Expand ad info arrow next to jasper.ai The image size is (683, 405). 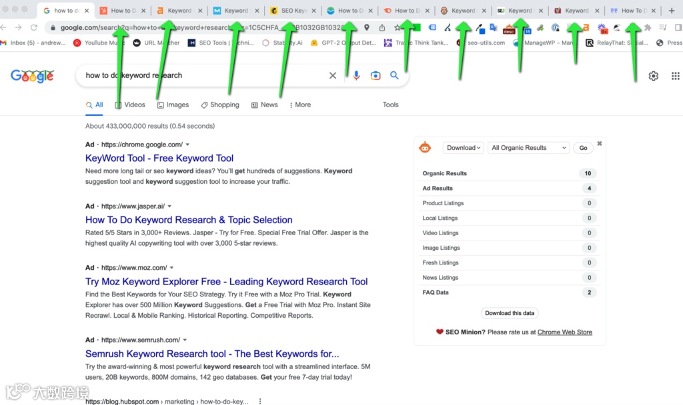click(x=169, y=206)
